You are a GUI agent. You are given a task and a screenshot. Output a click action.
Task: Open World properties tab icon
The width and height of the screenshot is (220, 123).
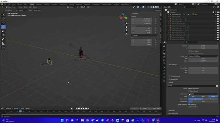pyautogui.click(x=164, y=63)
